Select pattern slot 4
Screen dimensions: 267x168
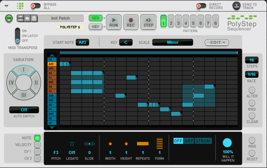(186, 22)
